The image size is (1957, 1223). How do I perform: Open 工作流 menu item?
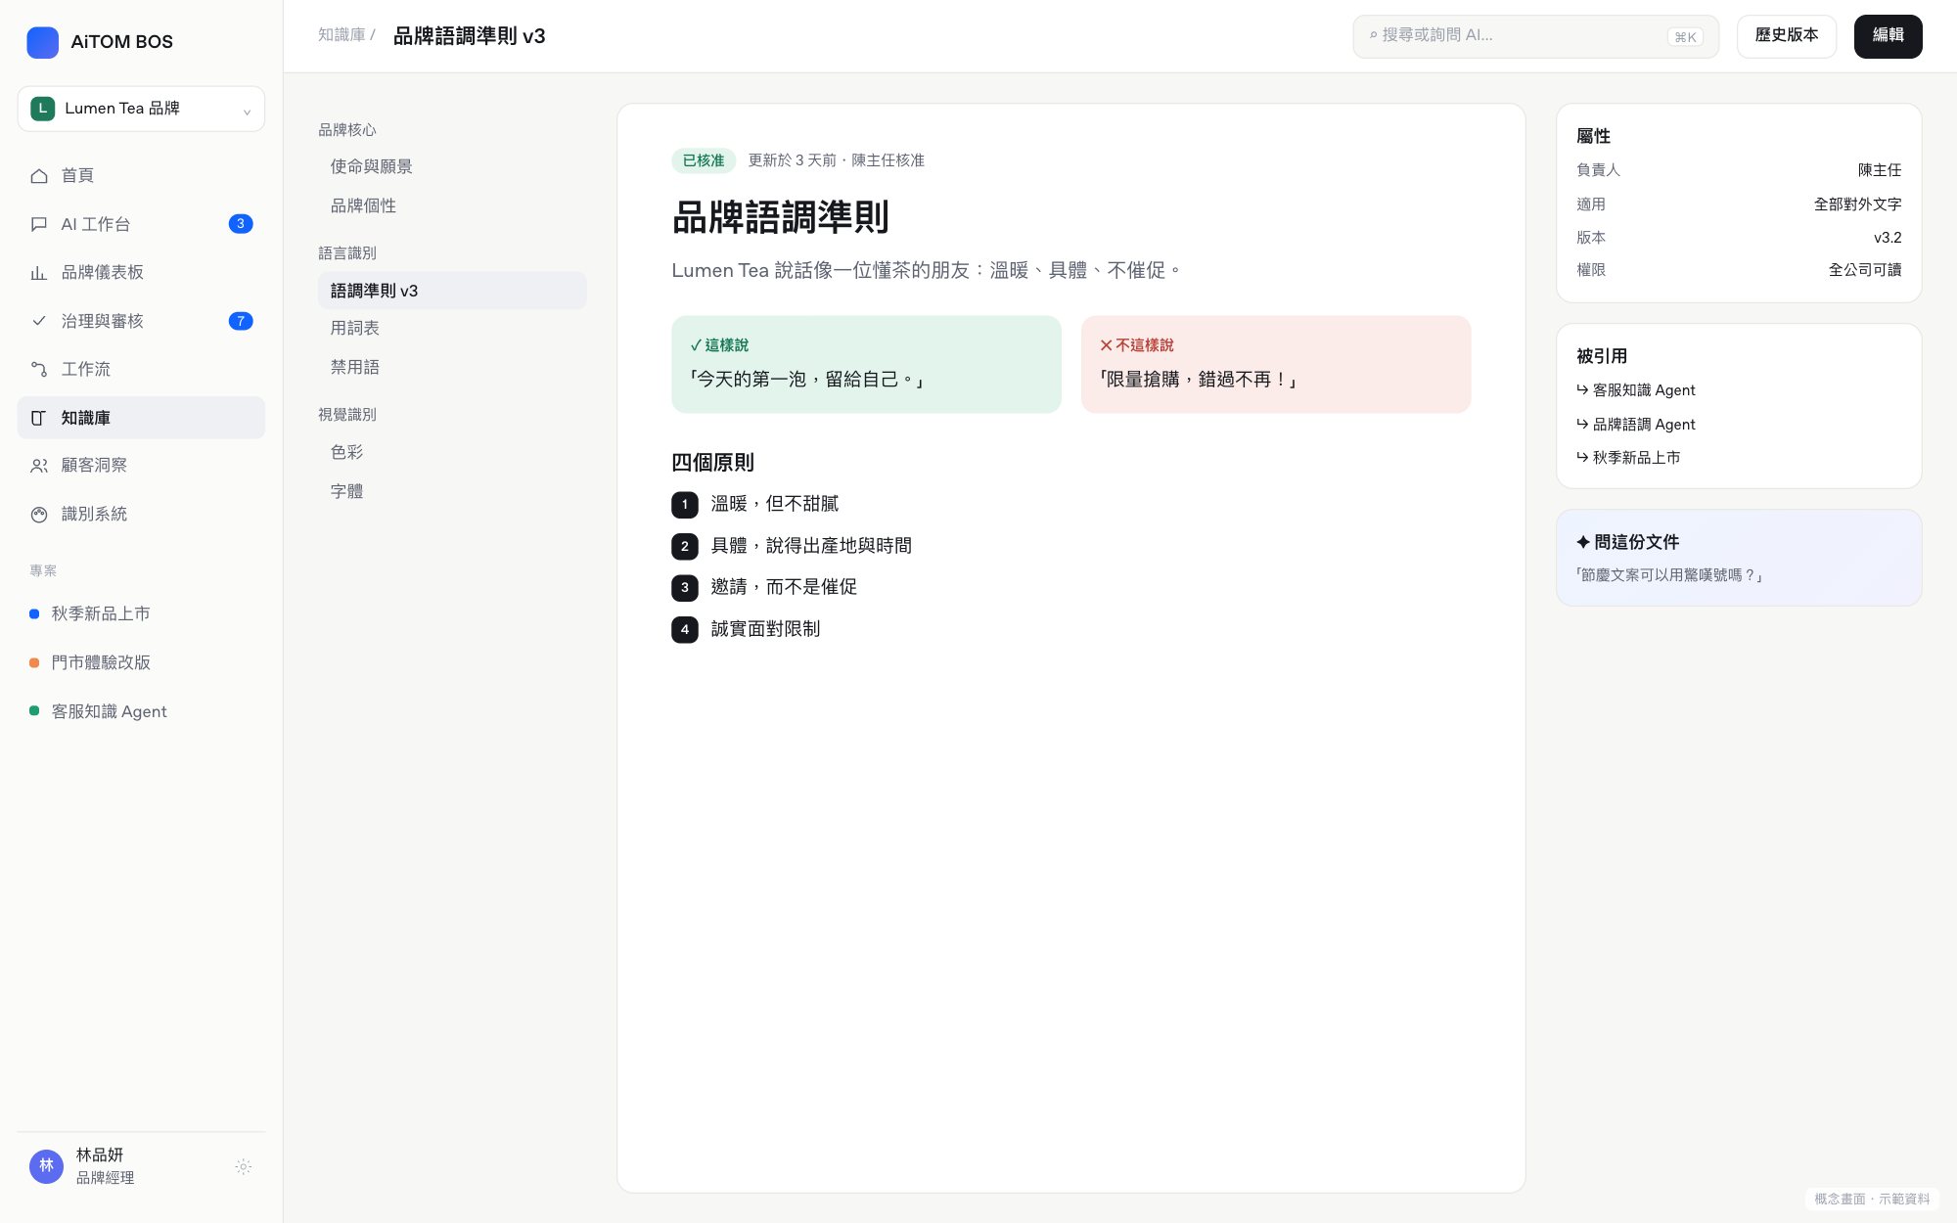tap(141, 369)
